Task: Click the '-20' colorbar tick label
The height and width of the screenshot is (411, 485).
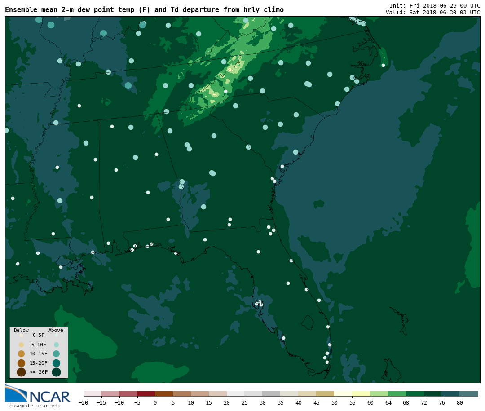Action: click(x=84, y=402)
